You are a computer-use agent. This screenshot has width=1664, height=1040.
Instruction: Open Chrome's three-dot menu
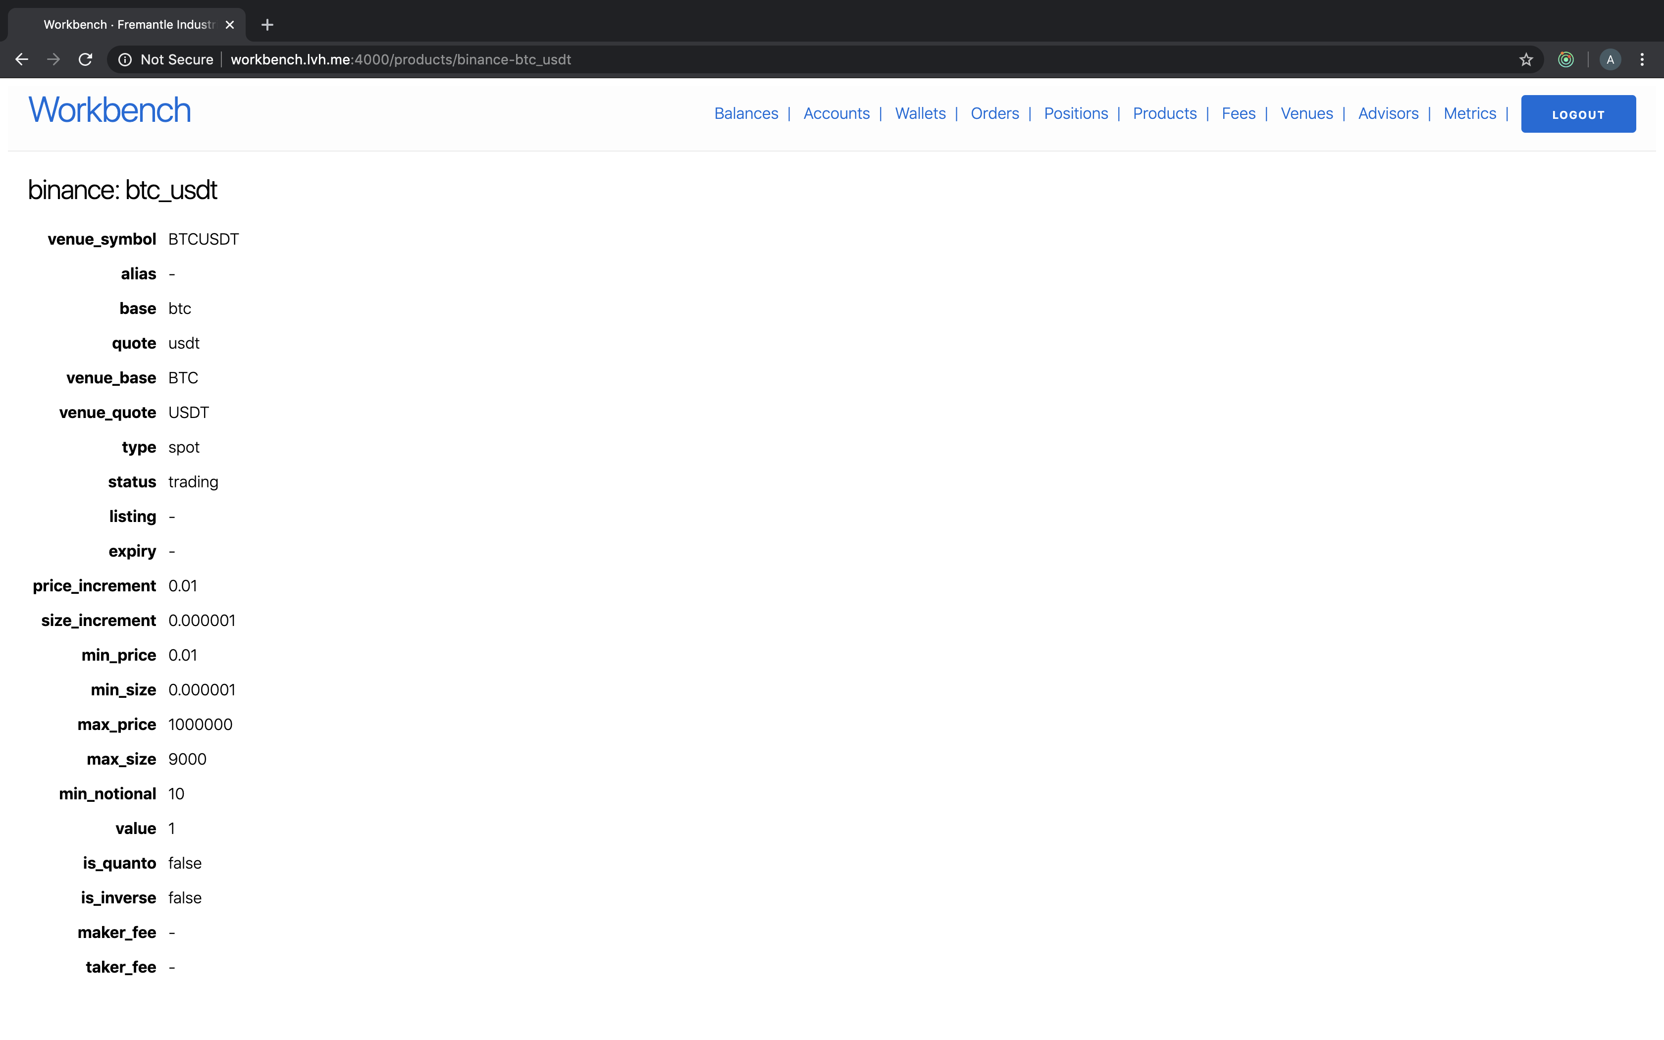1642,60
